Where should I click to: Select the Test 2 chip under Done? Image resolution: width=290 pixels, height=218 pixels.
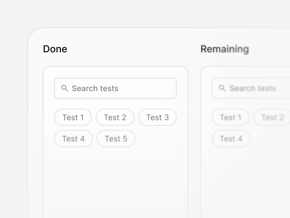click(115, 117)
